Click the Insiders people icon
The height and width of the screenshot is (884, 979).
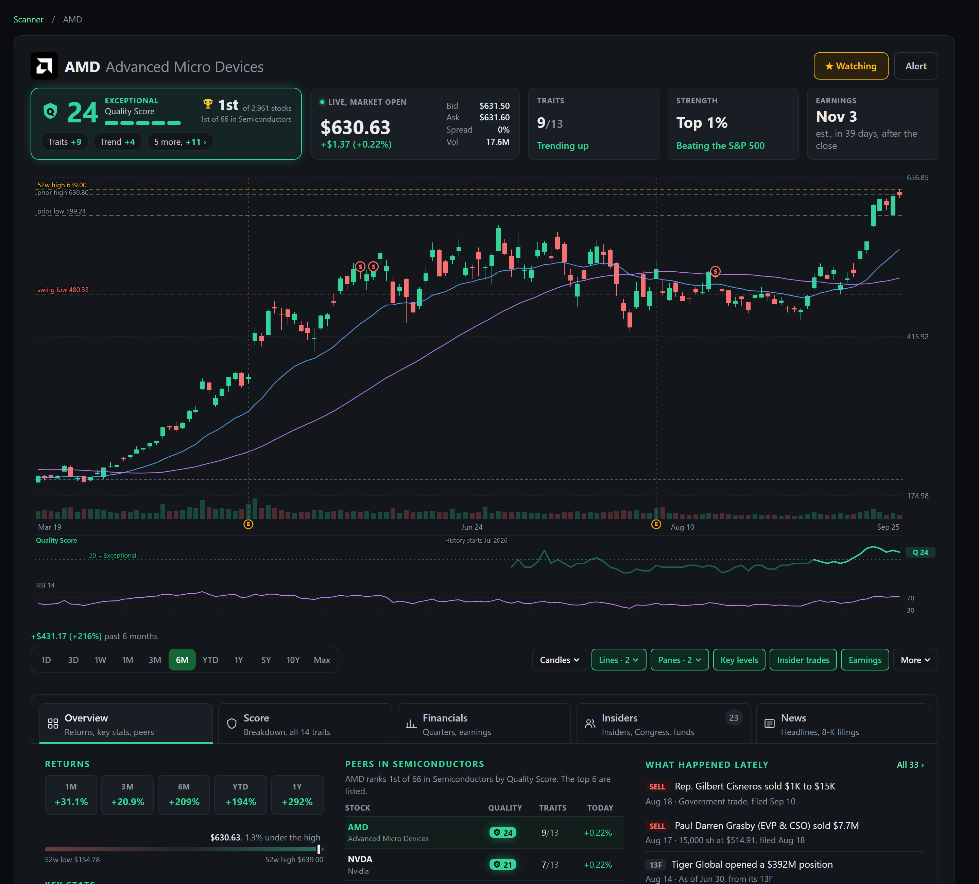(590, 724)
